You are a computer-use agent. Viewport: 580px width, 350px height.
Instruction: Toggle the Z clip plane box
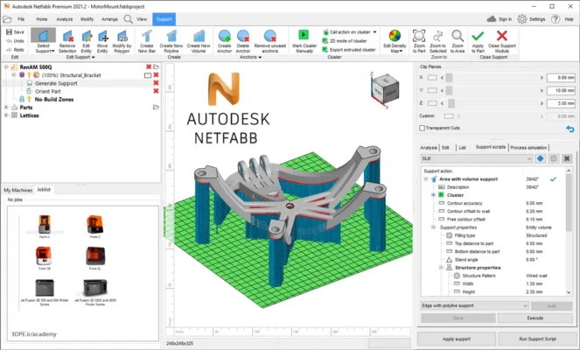tap(432, 103)
